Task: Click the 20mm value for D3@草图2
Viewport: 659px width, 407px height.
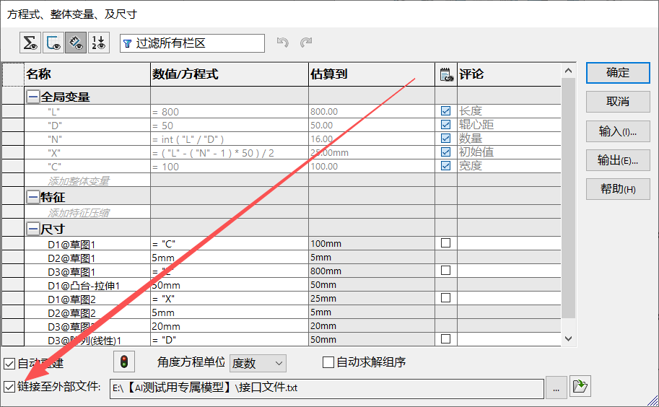Action: point(166,326)
